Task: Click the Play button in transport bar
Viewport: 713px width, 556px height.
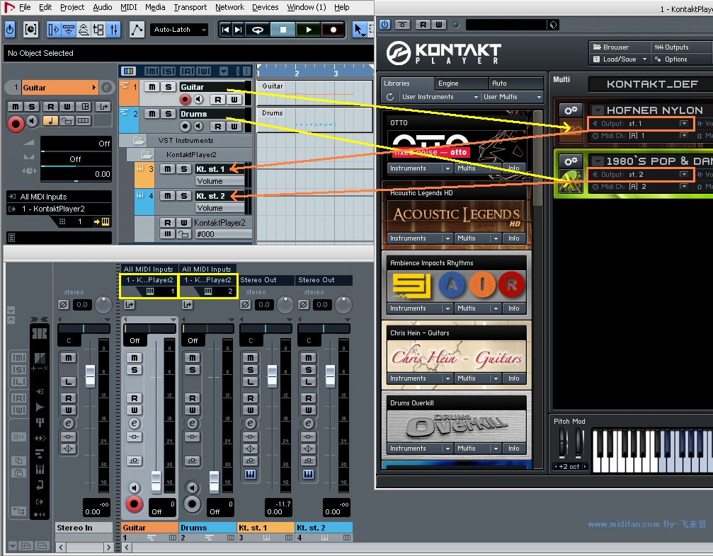Action: (x=308, y=30)
